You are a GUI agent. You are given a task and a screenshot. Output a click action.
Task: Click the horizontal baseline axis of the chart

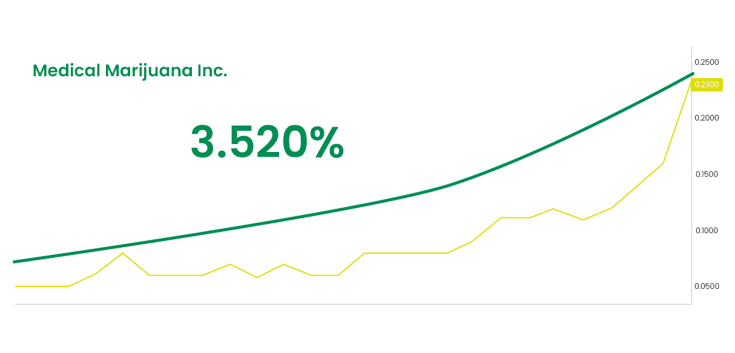(353, 304)
